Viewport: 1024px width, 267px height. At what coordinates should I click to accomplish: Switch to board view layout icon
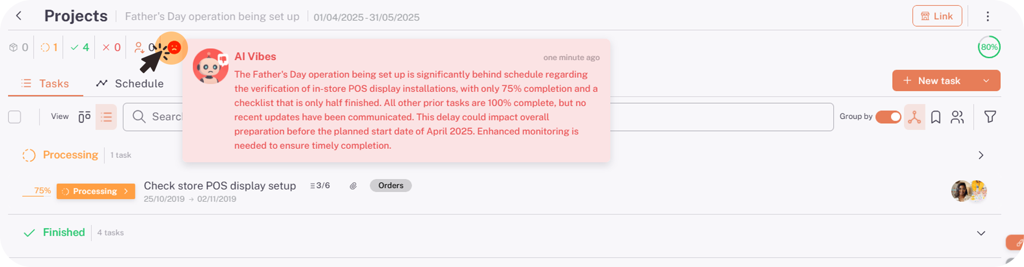pyautogui.click(x=84, y=117)
